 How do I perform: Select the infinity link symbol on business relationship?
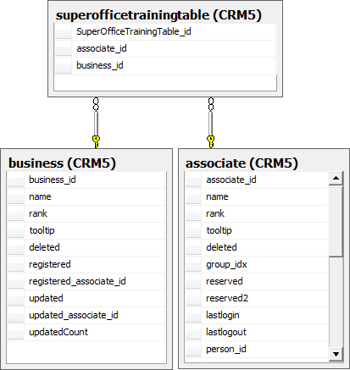tap(96, 104)
